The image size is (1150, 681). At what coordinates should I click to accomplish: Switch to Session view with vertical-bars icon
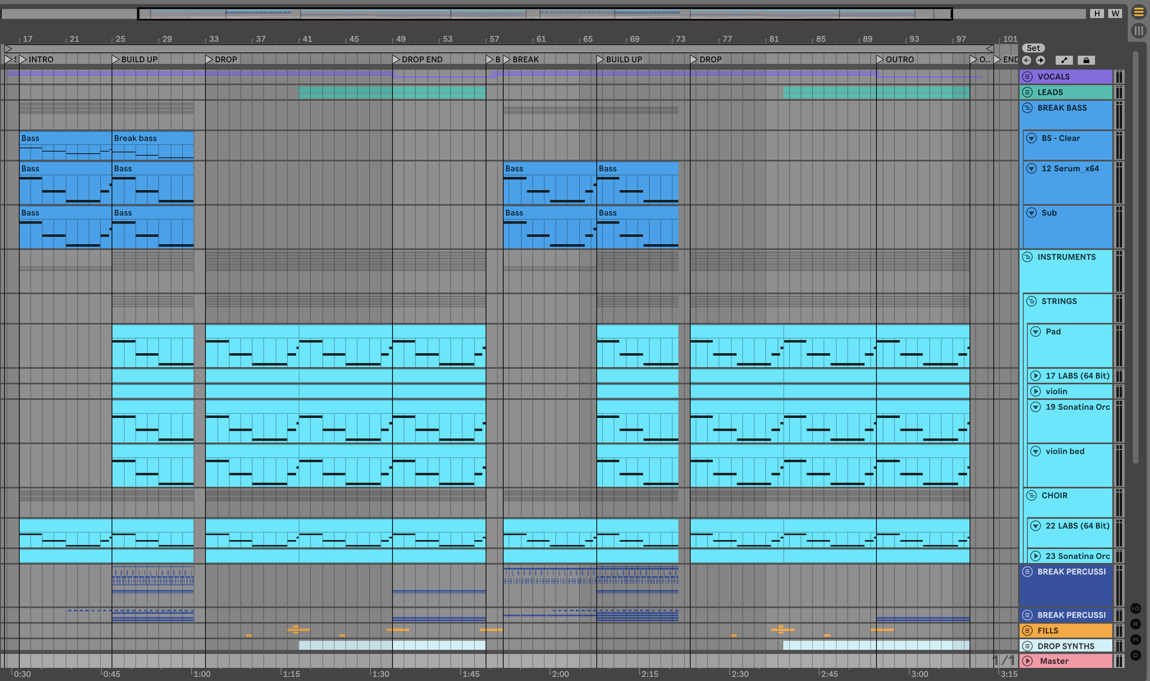(1139, 31)
